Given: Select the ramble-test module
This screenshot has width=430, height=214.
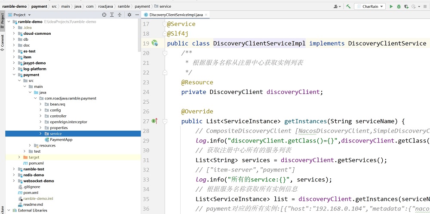Looking at the screenshot, I should [x=34, y=169].
